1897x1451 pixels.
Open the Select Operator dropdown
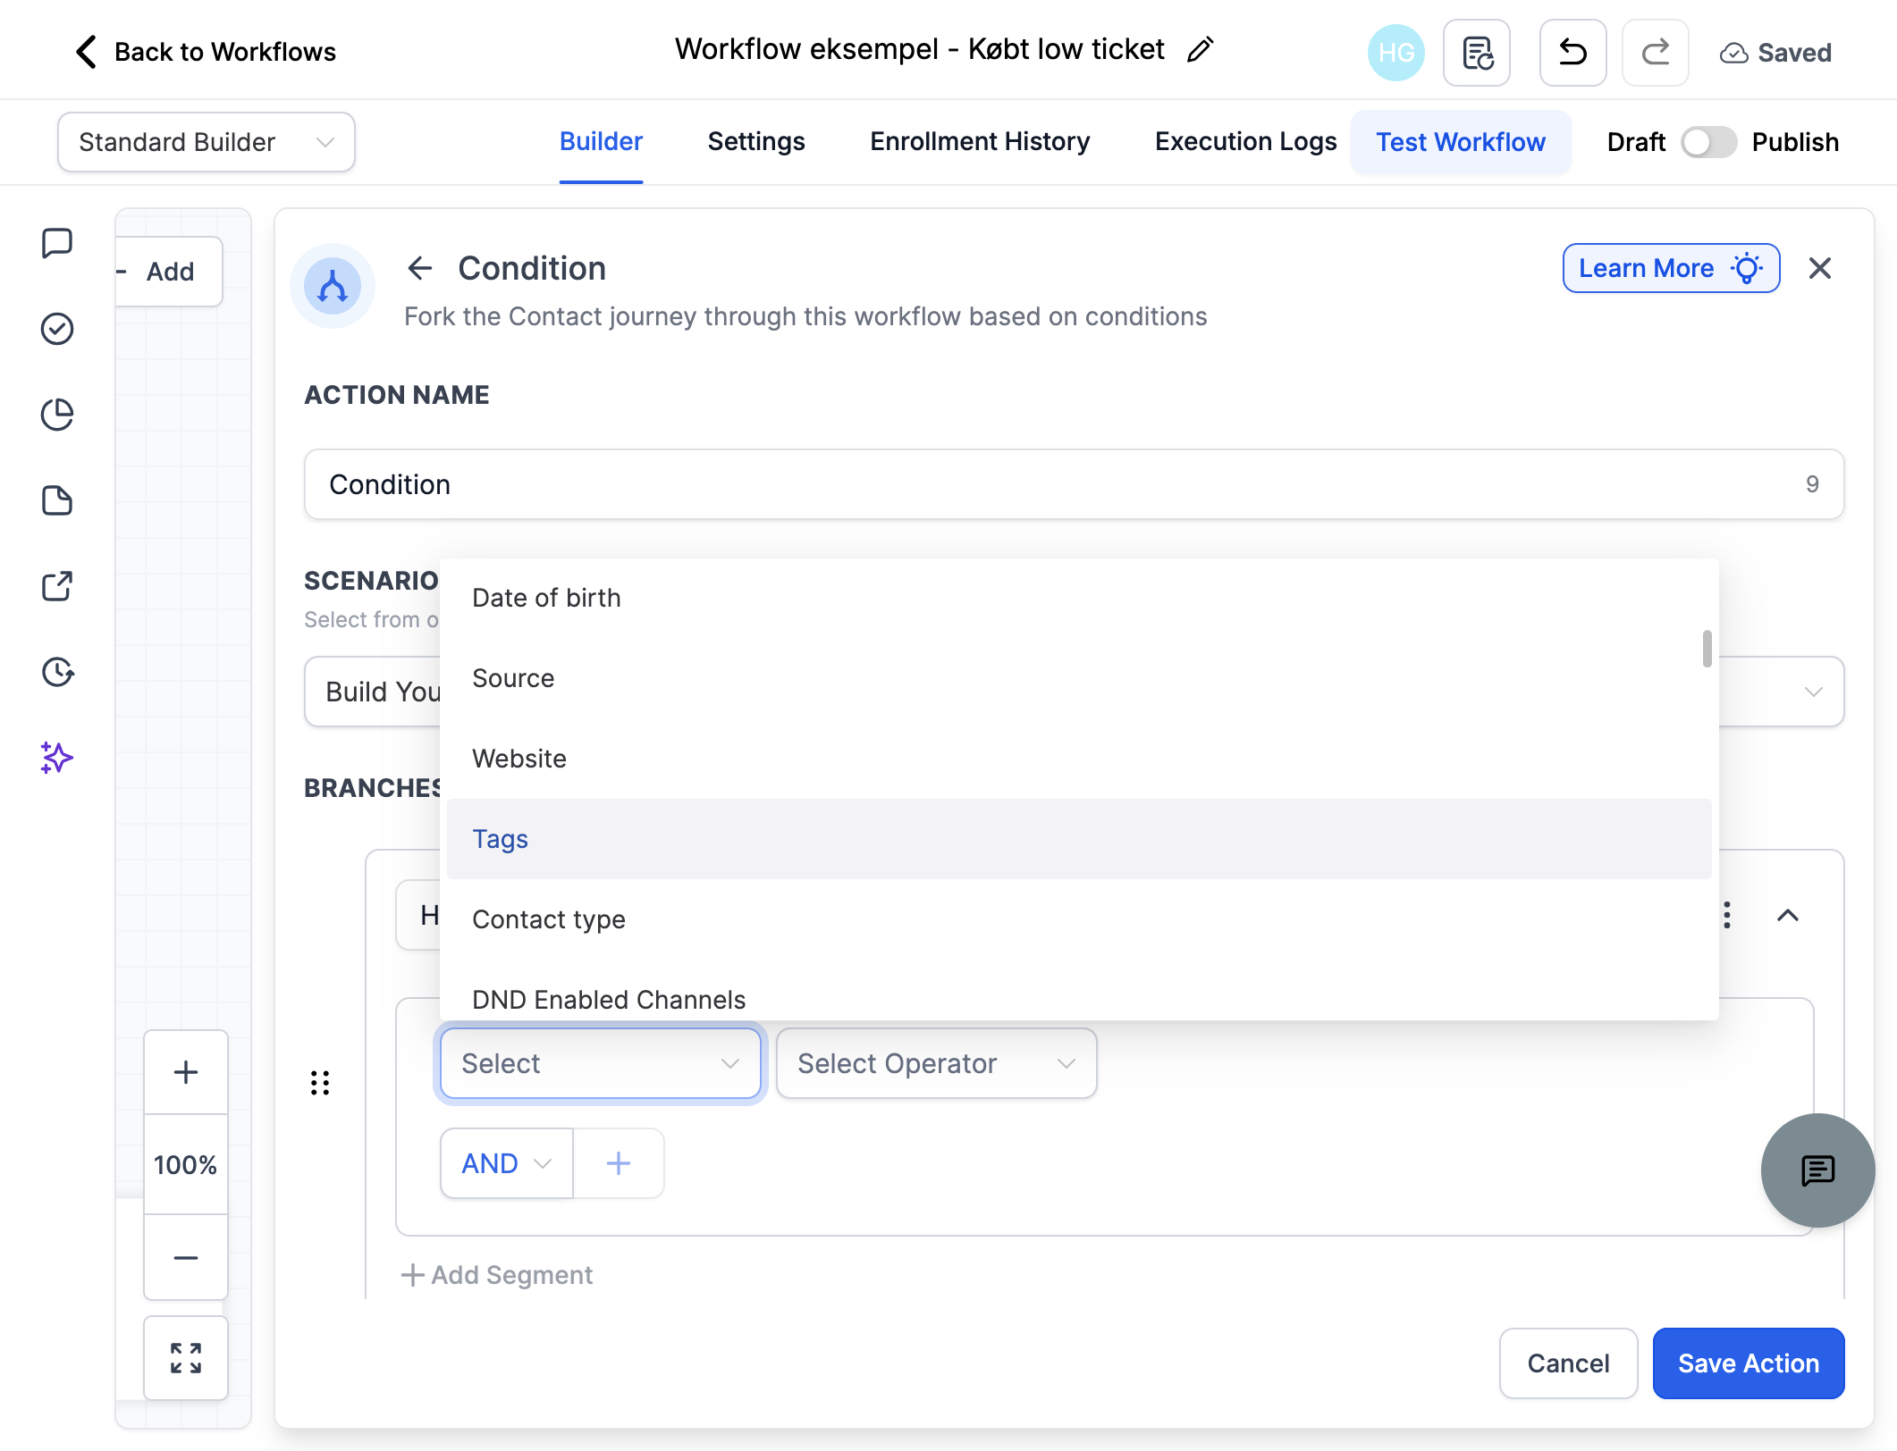click(936, 1063)
